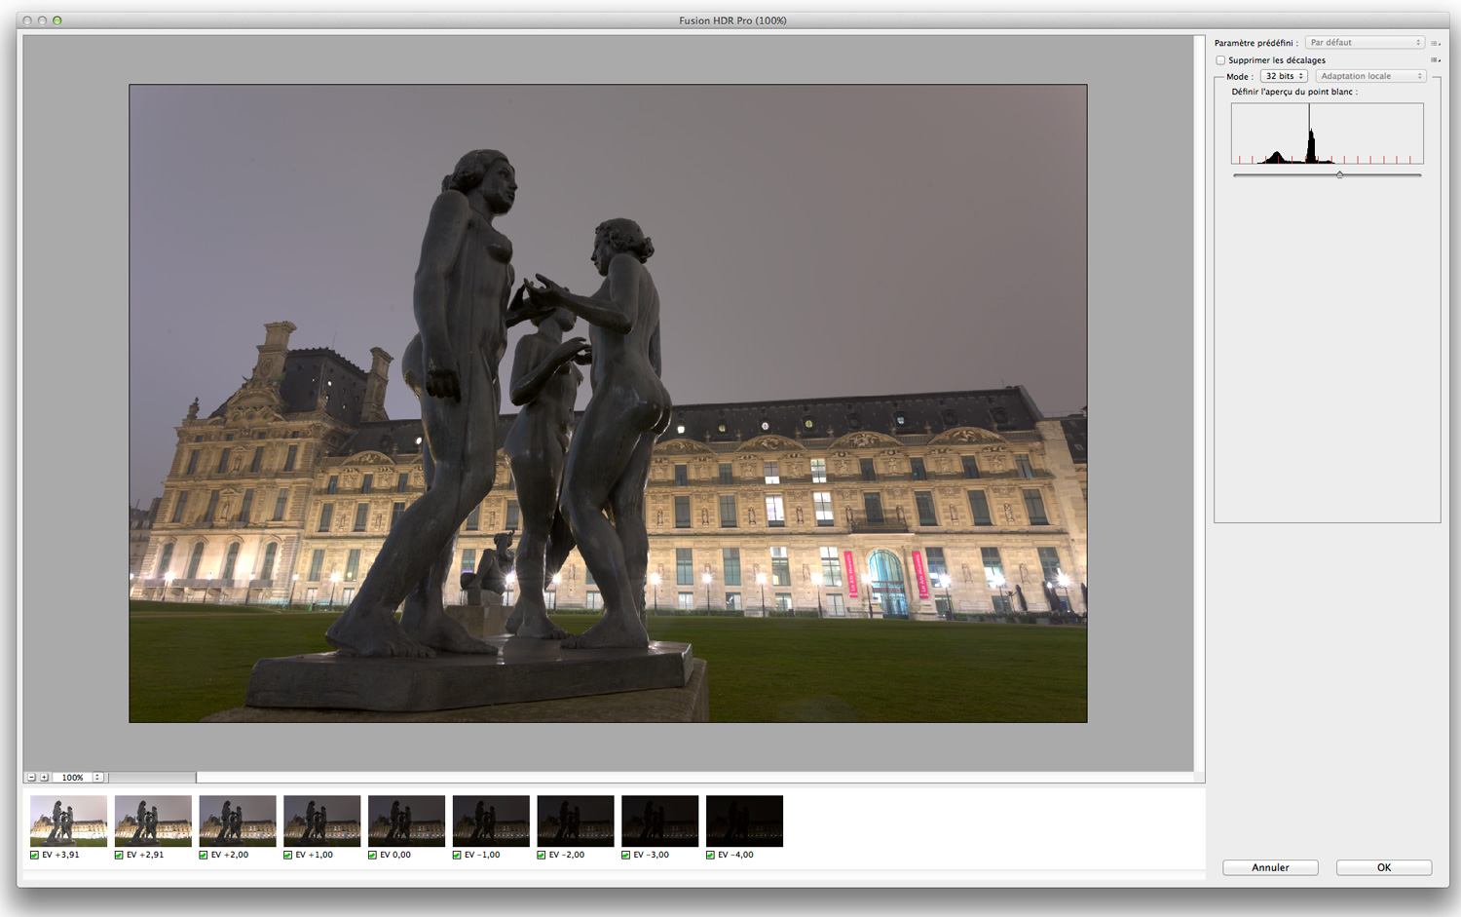Select the EV -2,00 exposure thumbnail
The width and height of the screenshot is (1461, 917).
click(576, 821)
